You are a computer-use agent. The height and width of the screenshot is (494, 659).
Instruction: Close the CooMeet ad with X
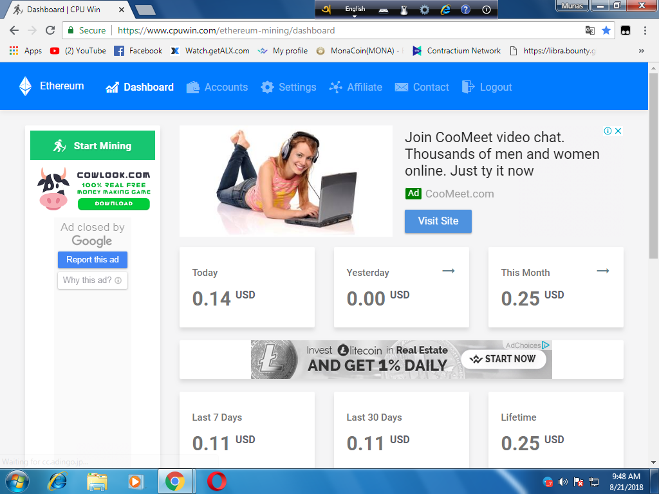point(618,131)
